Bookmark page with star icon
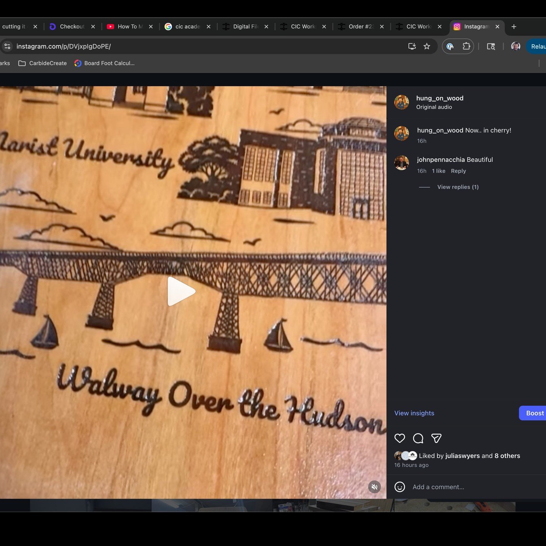The width and height of the screenshot is (546, 546). pyautogui.click(x=427, y=46)
